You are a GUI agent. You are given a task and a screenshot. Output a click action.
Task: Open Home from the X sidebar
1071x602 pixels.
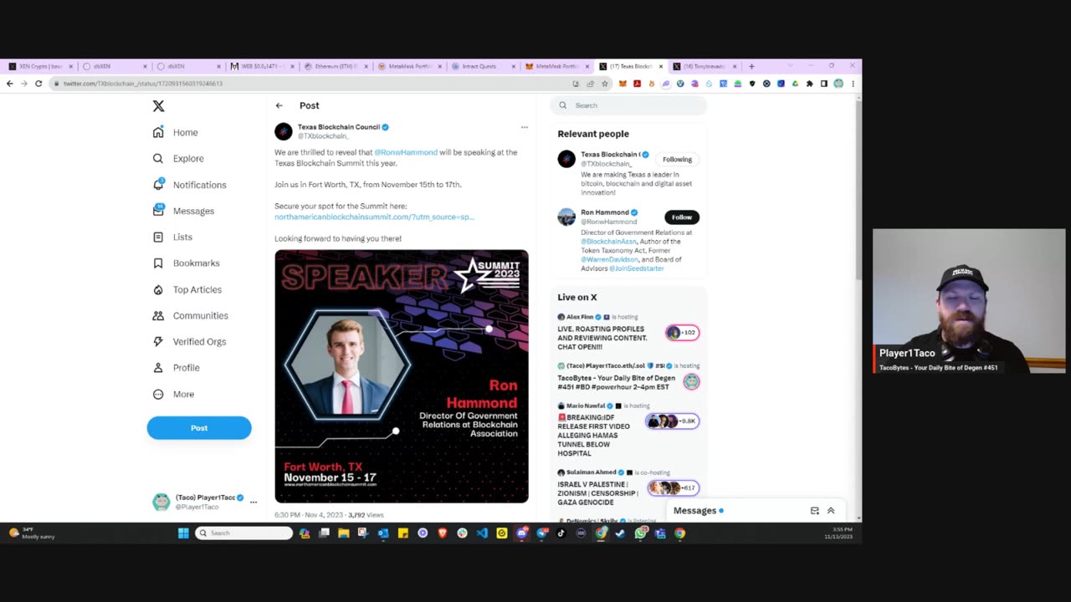coord(176,132)
